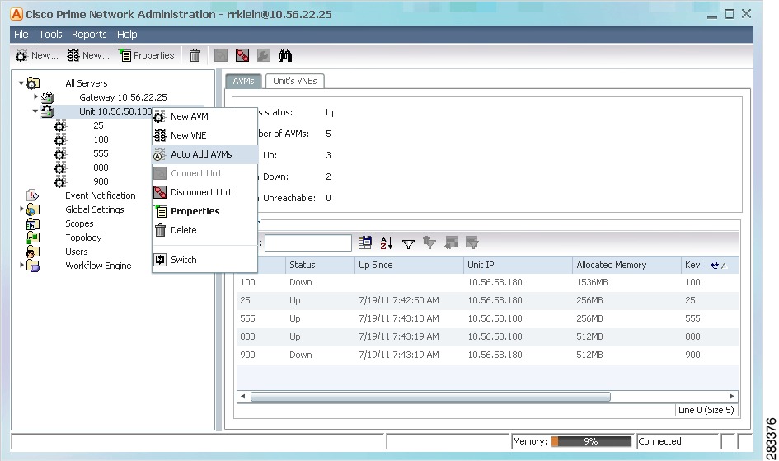Click the scrollbar left arrow
779x461 pixels.
[x=243, y=397]
